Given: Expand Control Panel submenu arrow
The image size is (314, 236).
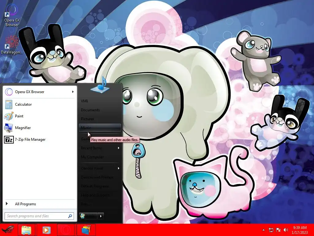Looking at the screenshot, I should tap(119, 168).
